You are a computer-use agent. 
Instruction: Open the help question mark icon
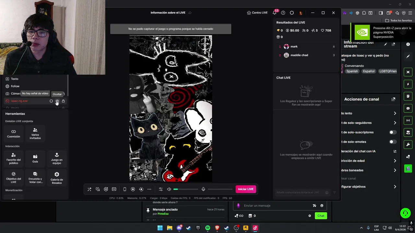pos(283,13)
